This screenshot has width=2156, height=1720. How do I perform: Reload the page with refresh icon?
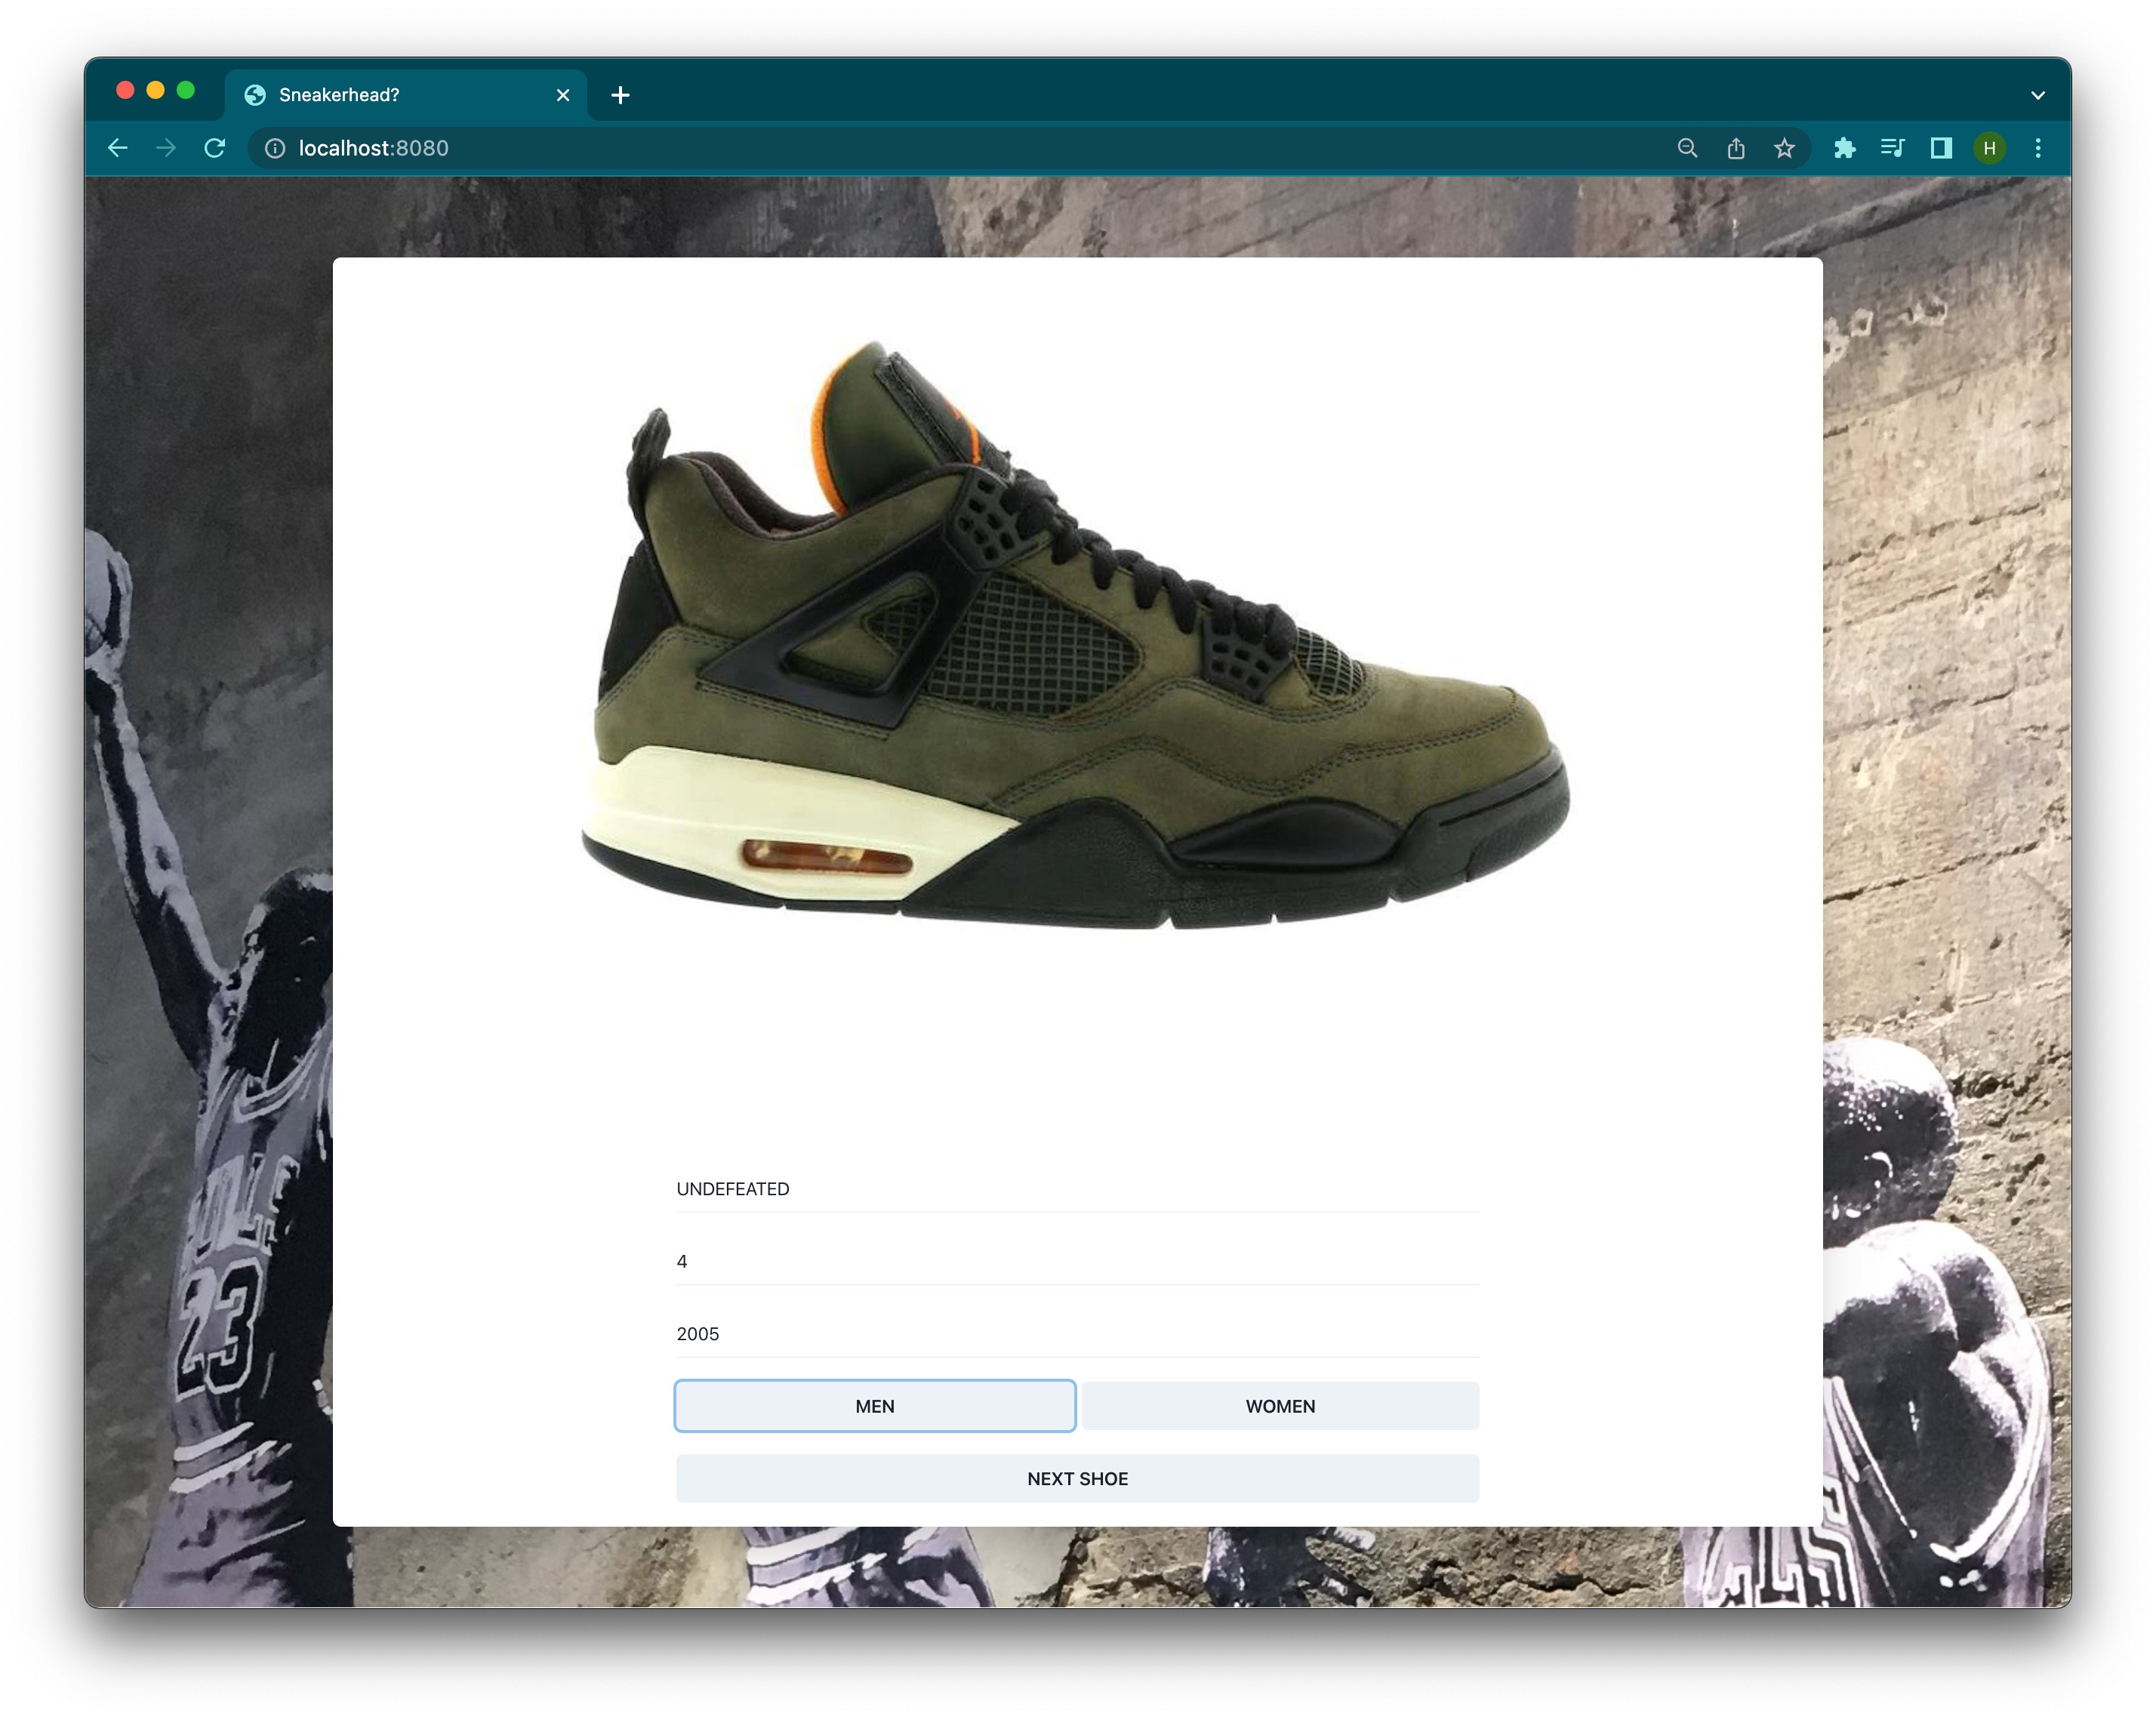tap(215, 148)
